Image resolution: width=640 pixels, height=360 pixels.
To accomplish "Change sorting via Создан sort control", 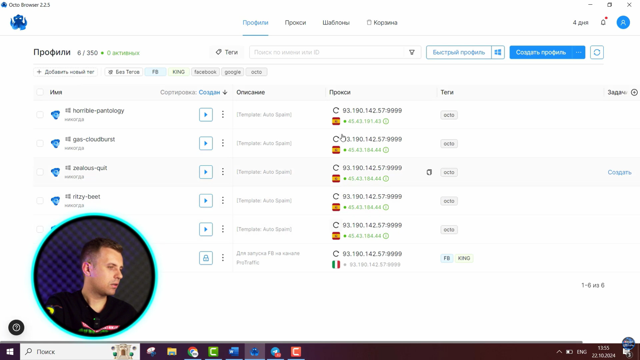I will coord(213,92).
